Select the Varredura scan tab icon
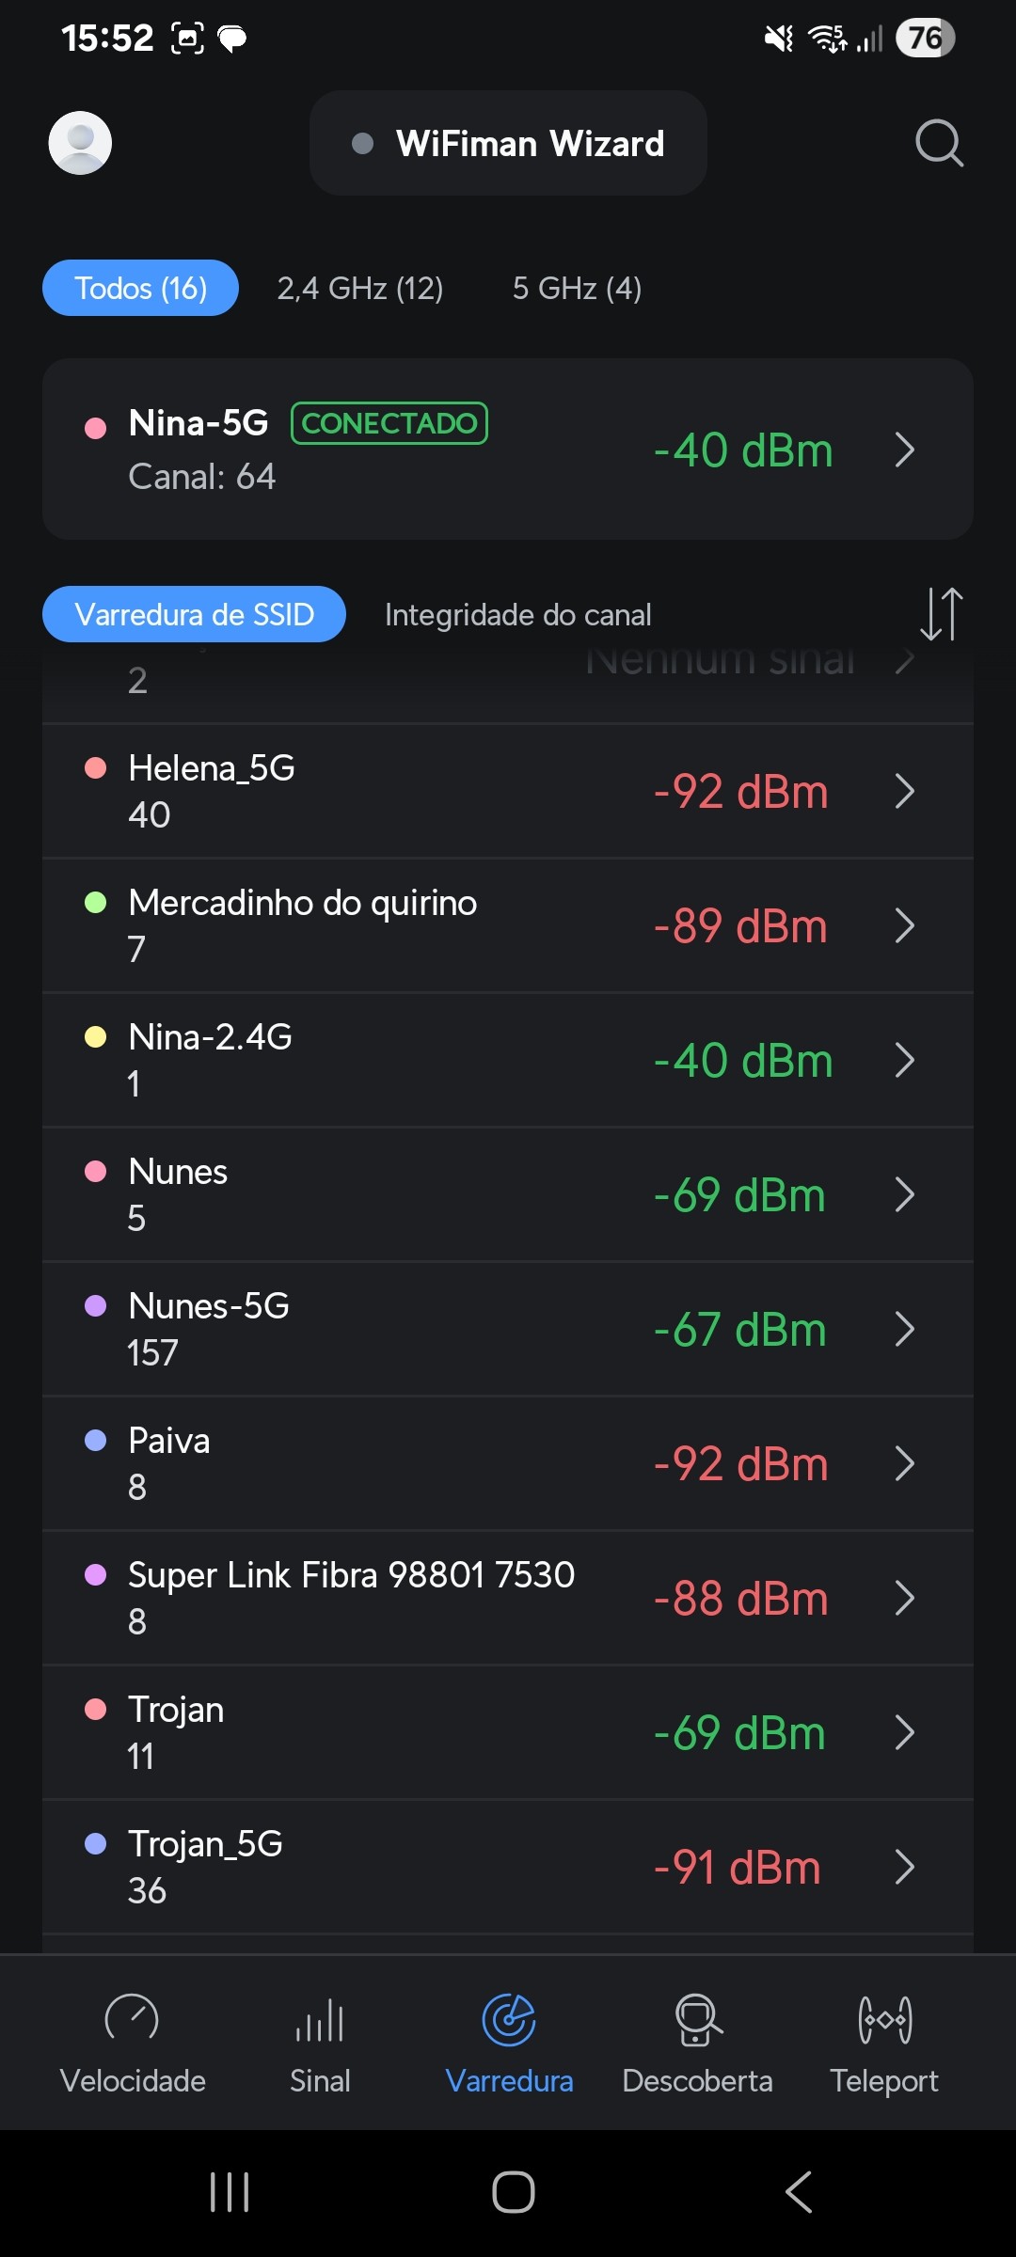 (x=509, y=2022)
